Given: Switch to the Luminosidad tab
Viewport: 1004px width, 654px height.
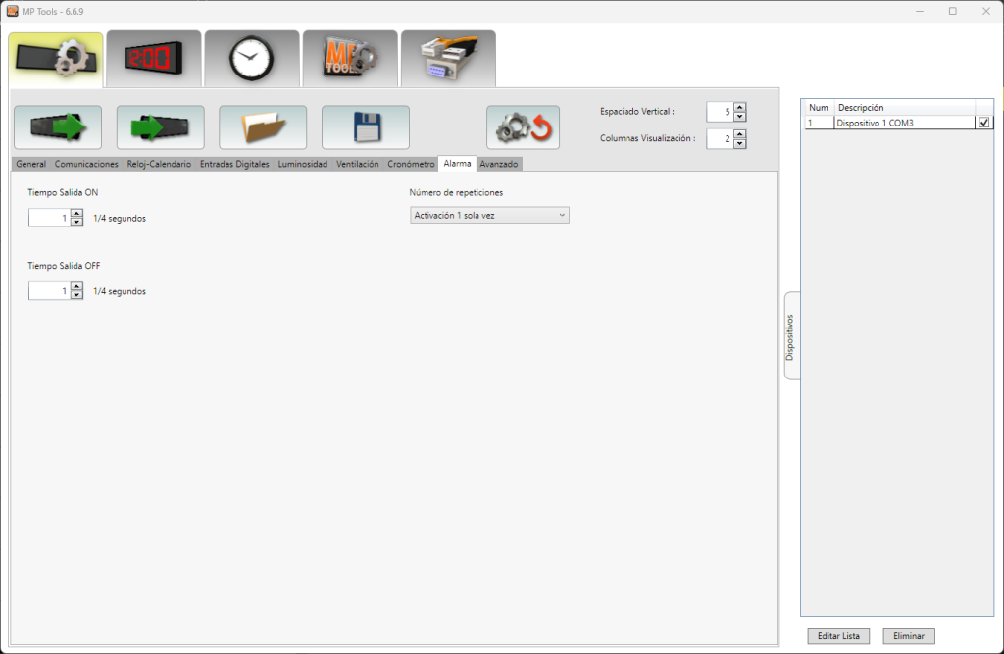Looking at the screenshot, I should 302,164.
